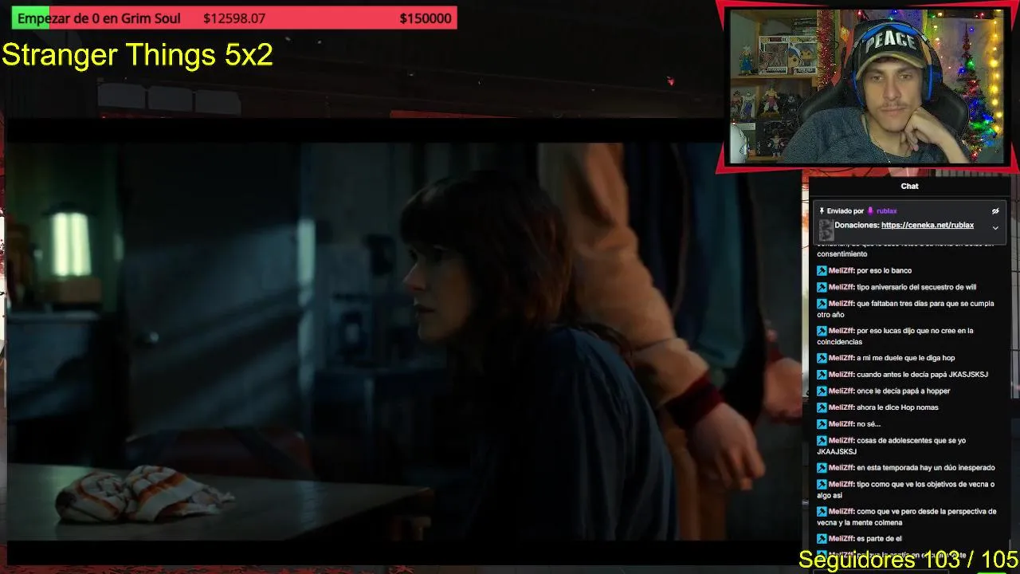Click the purple microphone badge next to rublax

coord(871,211)
